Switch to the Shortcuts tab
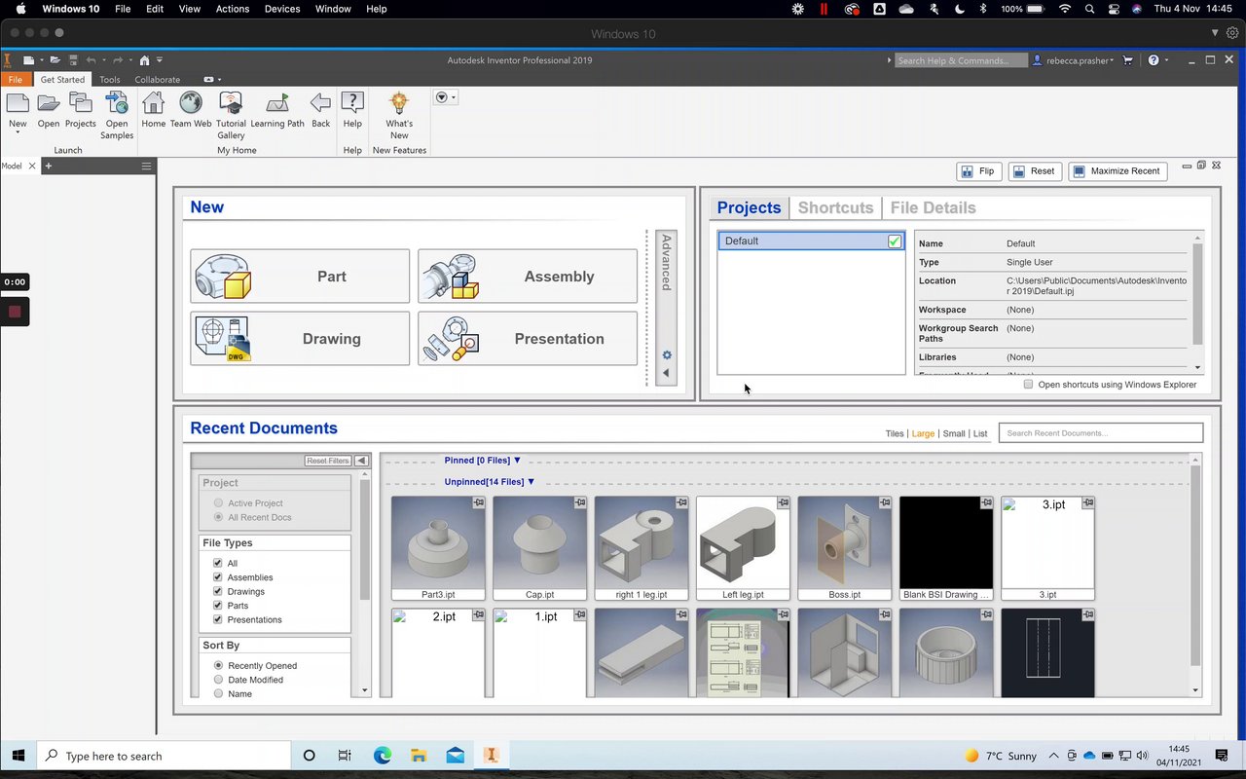This screenshot has width=1246, height=779. 835,207
